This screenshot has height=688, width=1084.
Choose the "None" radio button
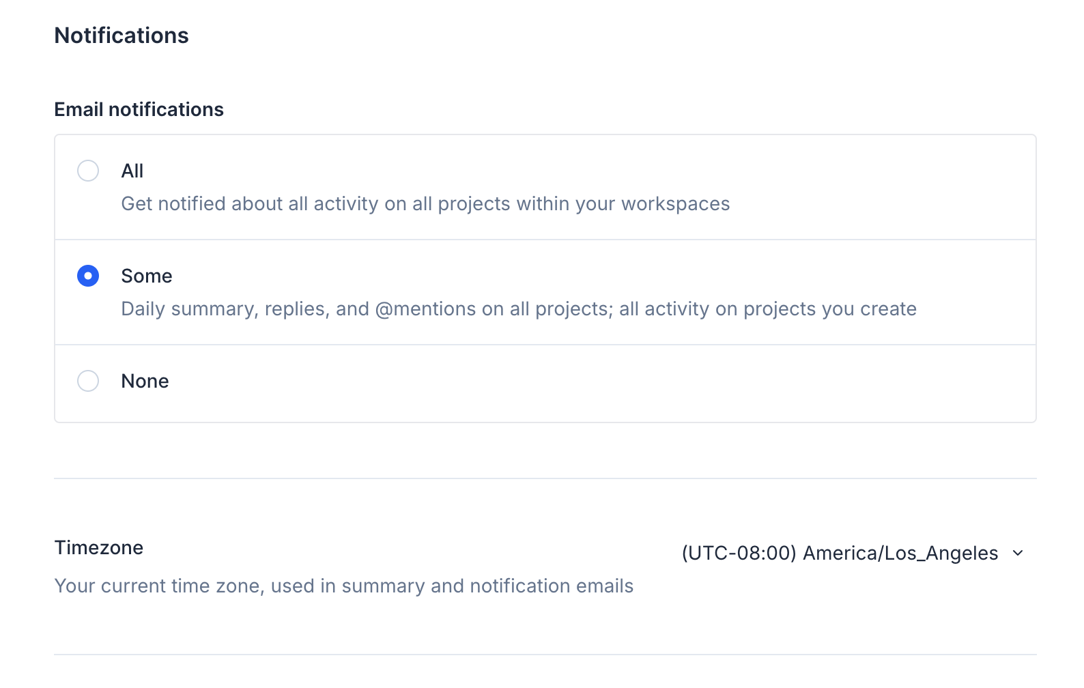coord(88,381)
